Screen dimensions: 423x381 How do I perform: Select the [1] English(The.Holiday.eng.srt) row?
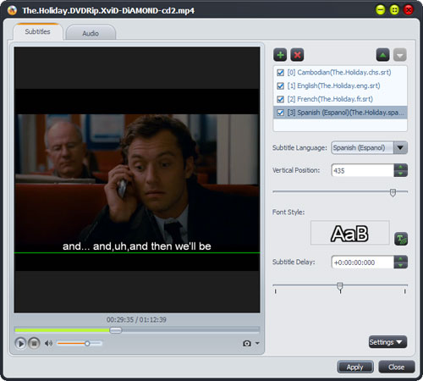coord(340,86)
